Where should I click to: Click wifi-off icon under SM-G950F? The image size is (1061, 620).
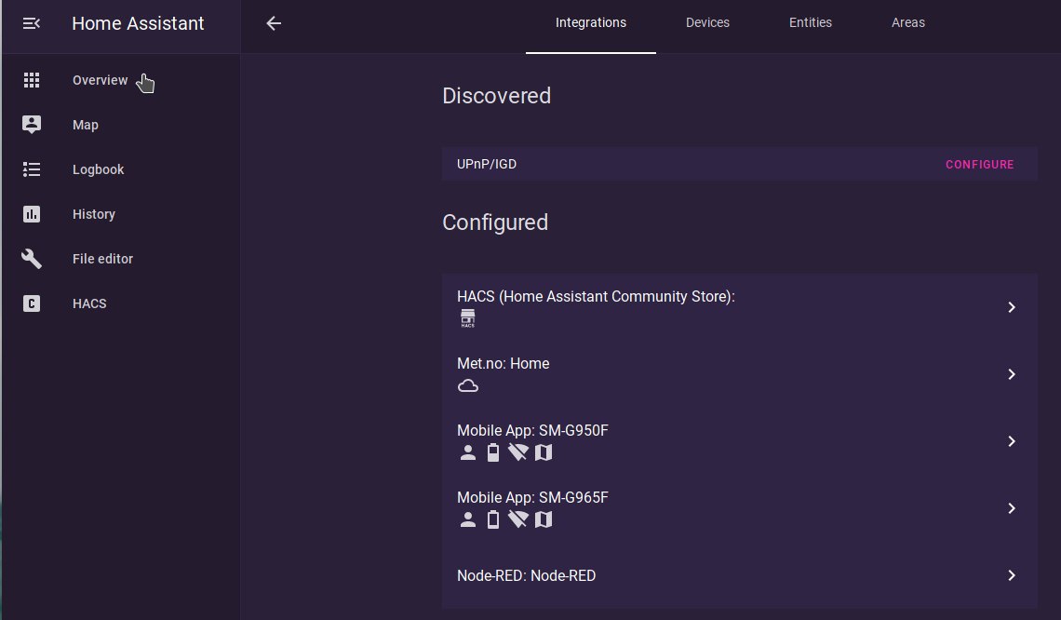(x=518, y=452)
